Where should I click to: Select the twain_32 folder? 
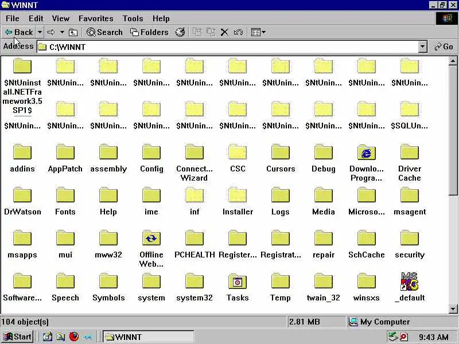[x=324, y=287]
